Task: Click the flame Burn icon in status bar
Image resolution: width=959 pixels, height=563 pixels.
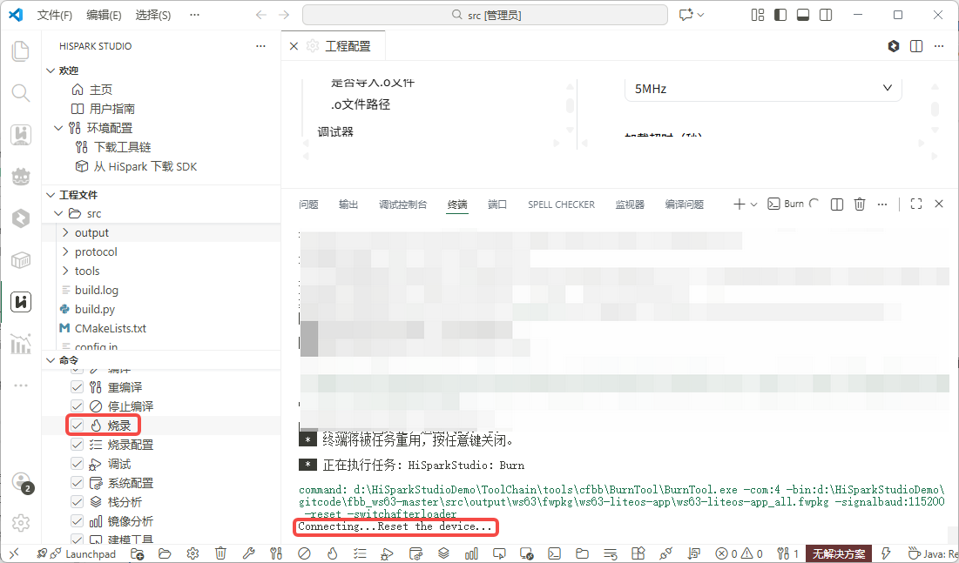Action: [x=332, y=553]
